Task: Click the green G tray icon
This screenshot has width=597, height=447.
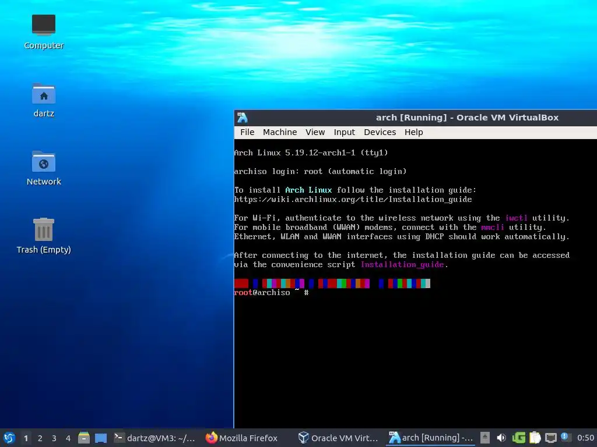Action: coord(518,438)
